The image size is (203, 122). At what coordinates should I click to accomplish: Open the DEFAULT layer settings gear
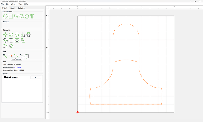[36, 77]
